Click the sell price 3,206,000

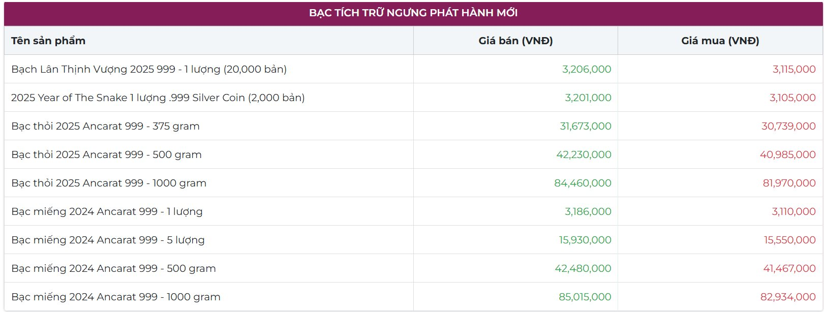[x=587, y=69]
